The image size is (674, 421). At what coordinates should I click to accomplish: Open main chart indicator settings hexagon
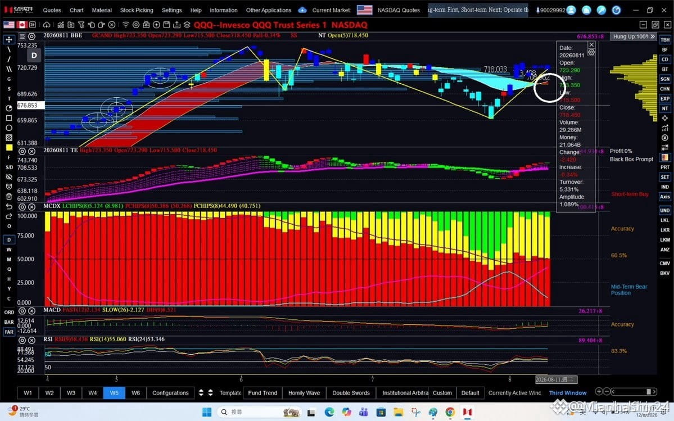point(31,37)
